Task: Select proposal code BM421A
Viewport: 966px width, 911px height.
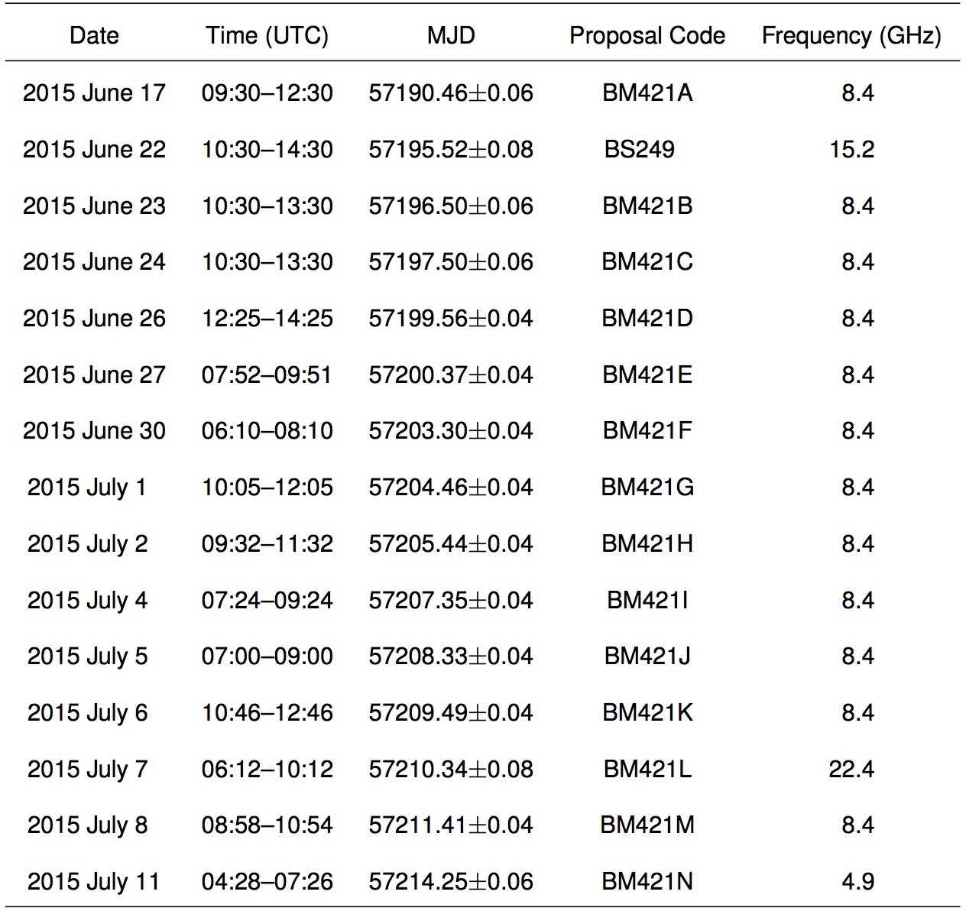Action: click(647, 93)
